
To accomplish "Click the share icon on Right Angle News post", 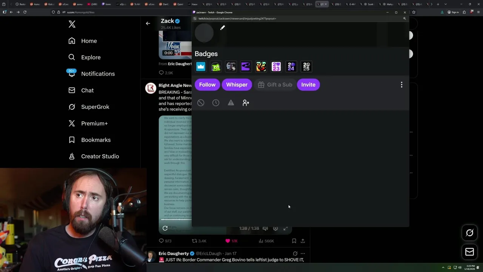I will (303, 241).
